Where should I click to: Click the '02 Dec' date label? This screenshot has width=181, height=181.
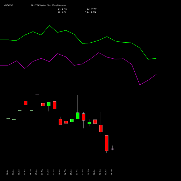(100, 172)
